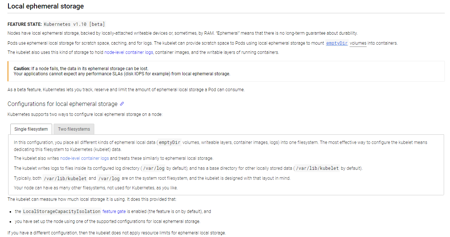The height and width of the screenshot is (237, 450).
Task: Click the bold Caution label
Action: coord(22,69)
